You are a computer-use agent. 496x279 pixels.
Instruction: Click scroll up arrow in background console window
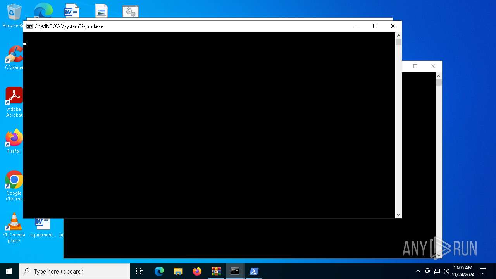(439, 76)
